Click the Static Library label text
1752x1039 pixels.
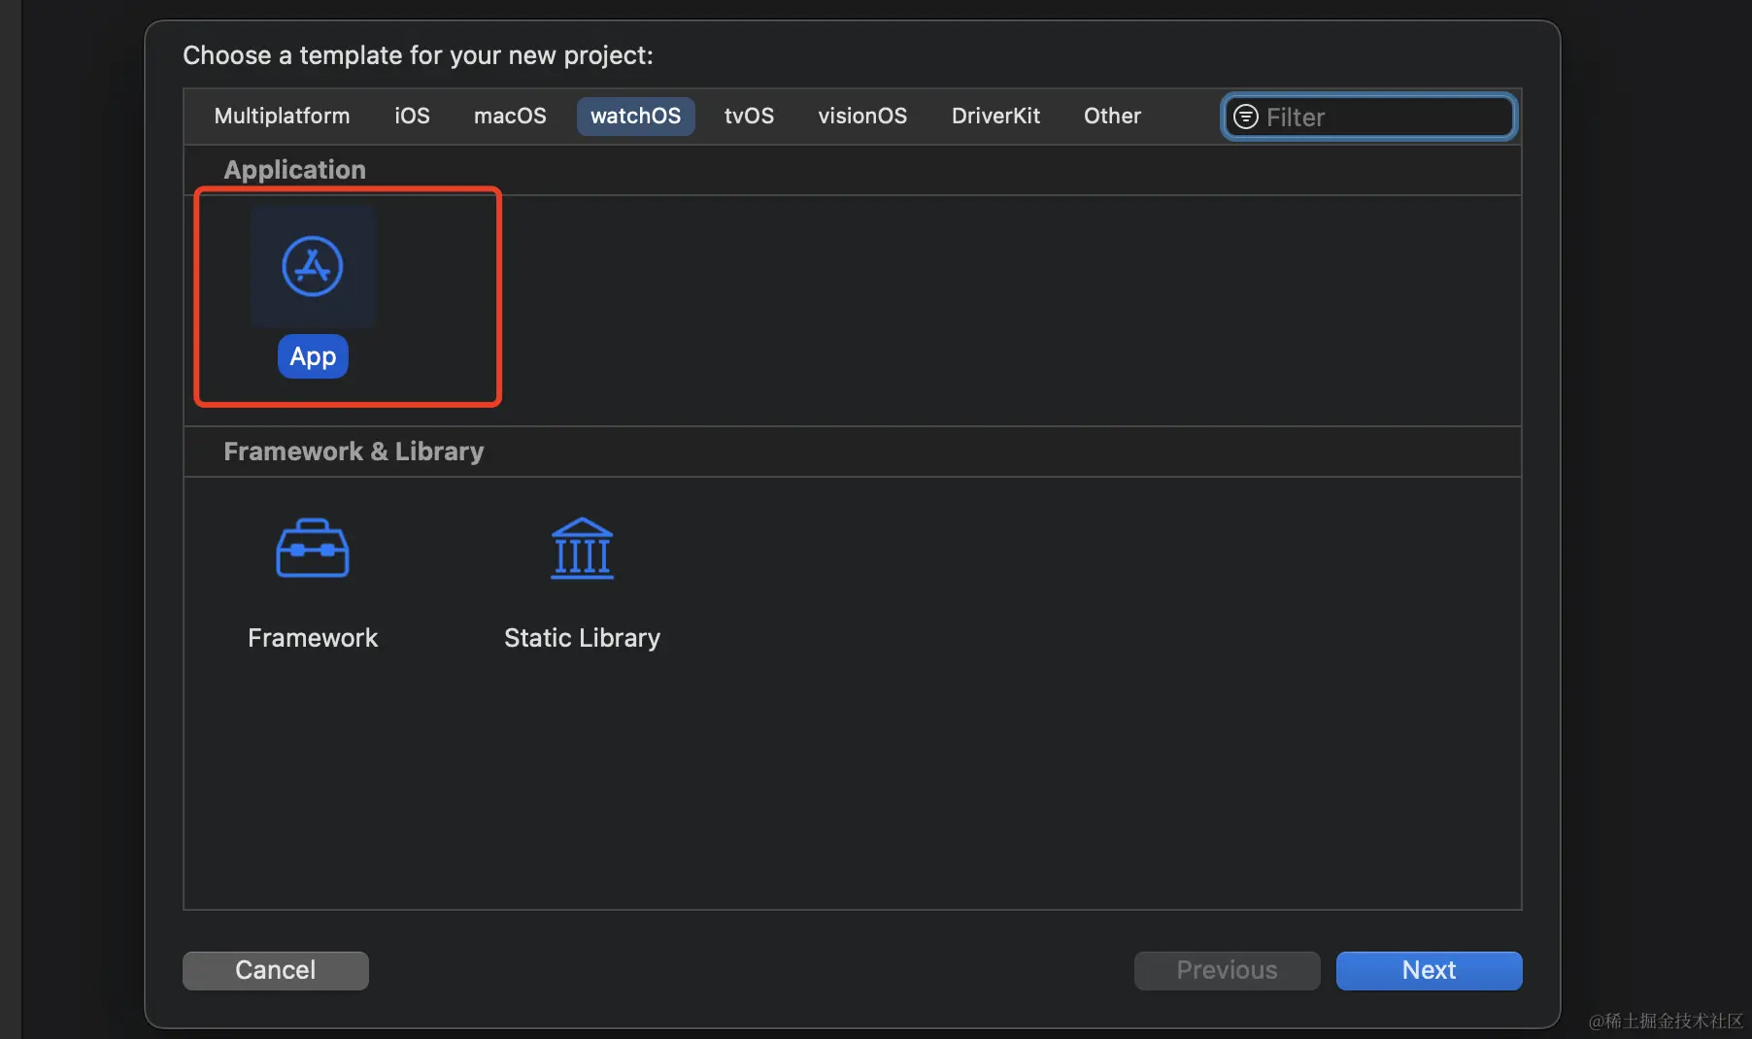(582, 638)
